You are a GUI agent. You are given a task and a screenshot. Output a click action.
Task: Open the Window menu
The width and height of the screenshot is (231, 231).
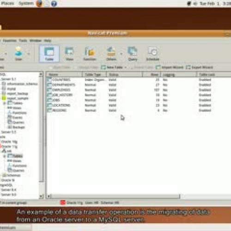tap(36, 41)
